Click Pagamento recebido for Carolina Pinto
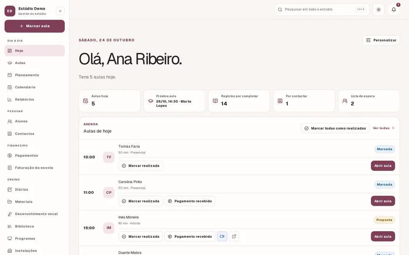The width and height of the screenshot is (409, 255). pos(190,201)
